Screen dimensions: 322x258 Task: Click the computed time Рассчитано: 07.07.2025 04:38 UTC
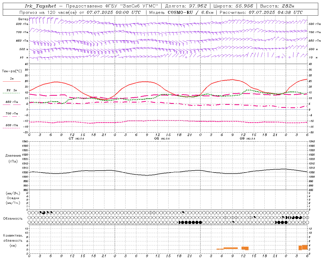(x=261, y=12)
